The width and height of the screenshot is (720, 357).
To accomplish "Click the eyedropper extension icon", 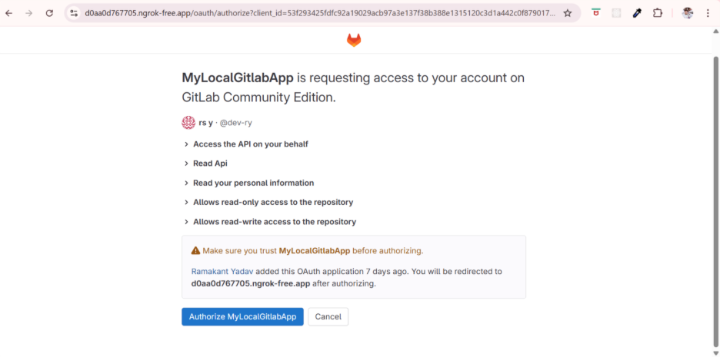I will click(x=637, y=13).
